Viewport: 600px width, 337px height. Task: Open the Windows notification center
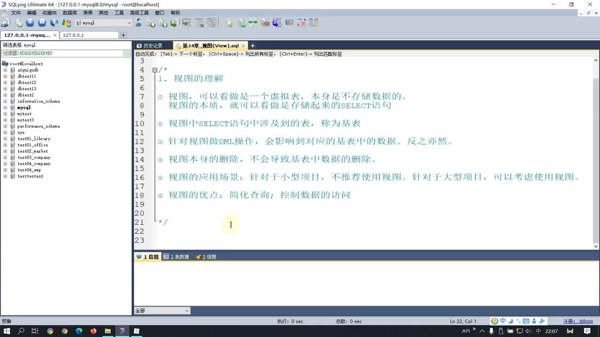click(587, 331)
